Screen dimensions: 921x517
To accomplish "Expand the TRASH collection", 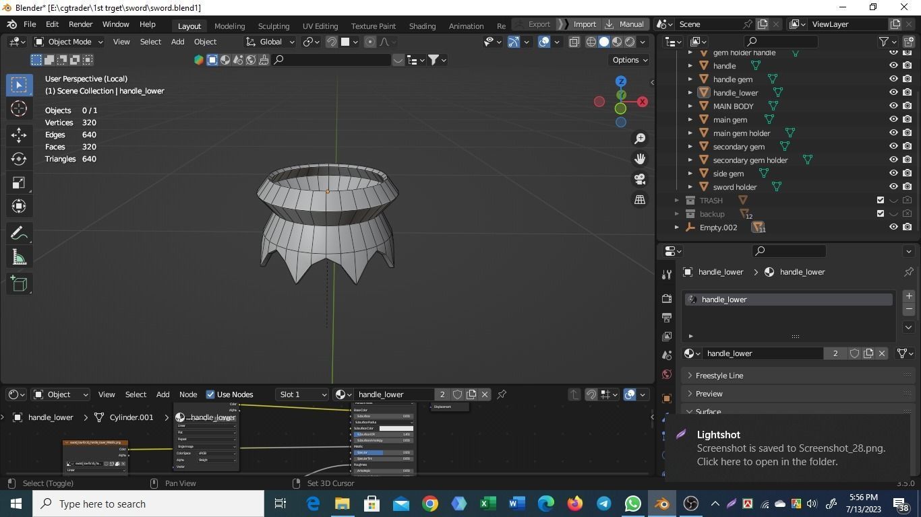I will pos(677,200).
